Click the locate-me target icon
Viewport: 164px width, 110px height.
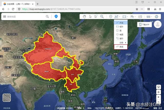[158, 92]
